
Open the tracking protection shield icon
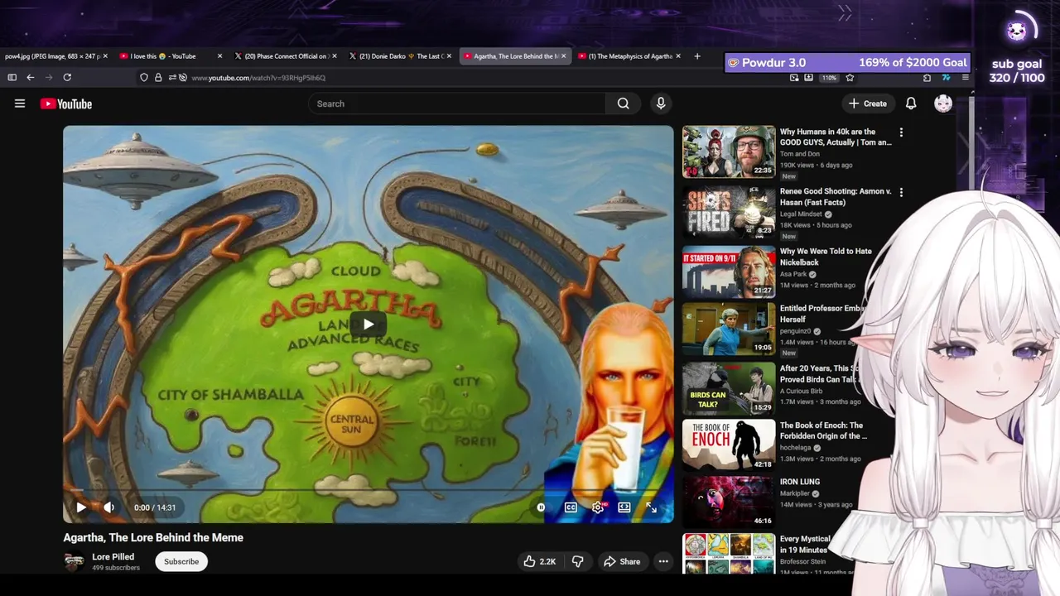click(x=144, y=77)
